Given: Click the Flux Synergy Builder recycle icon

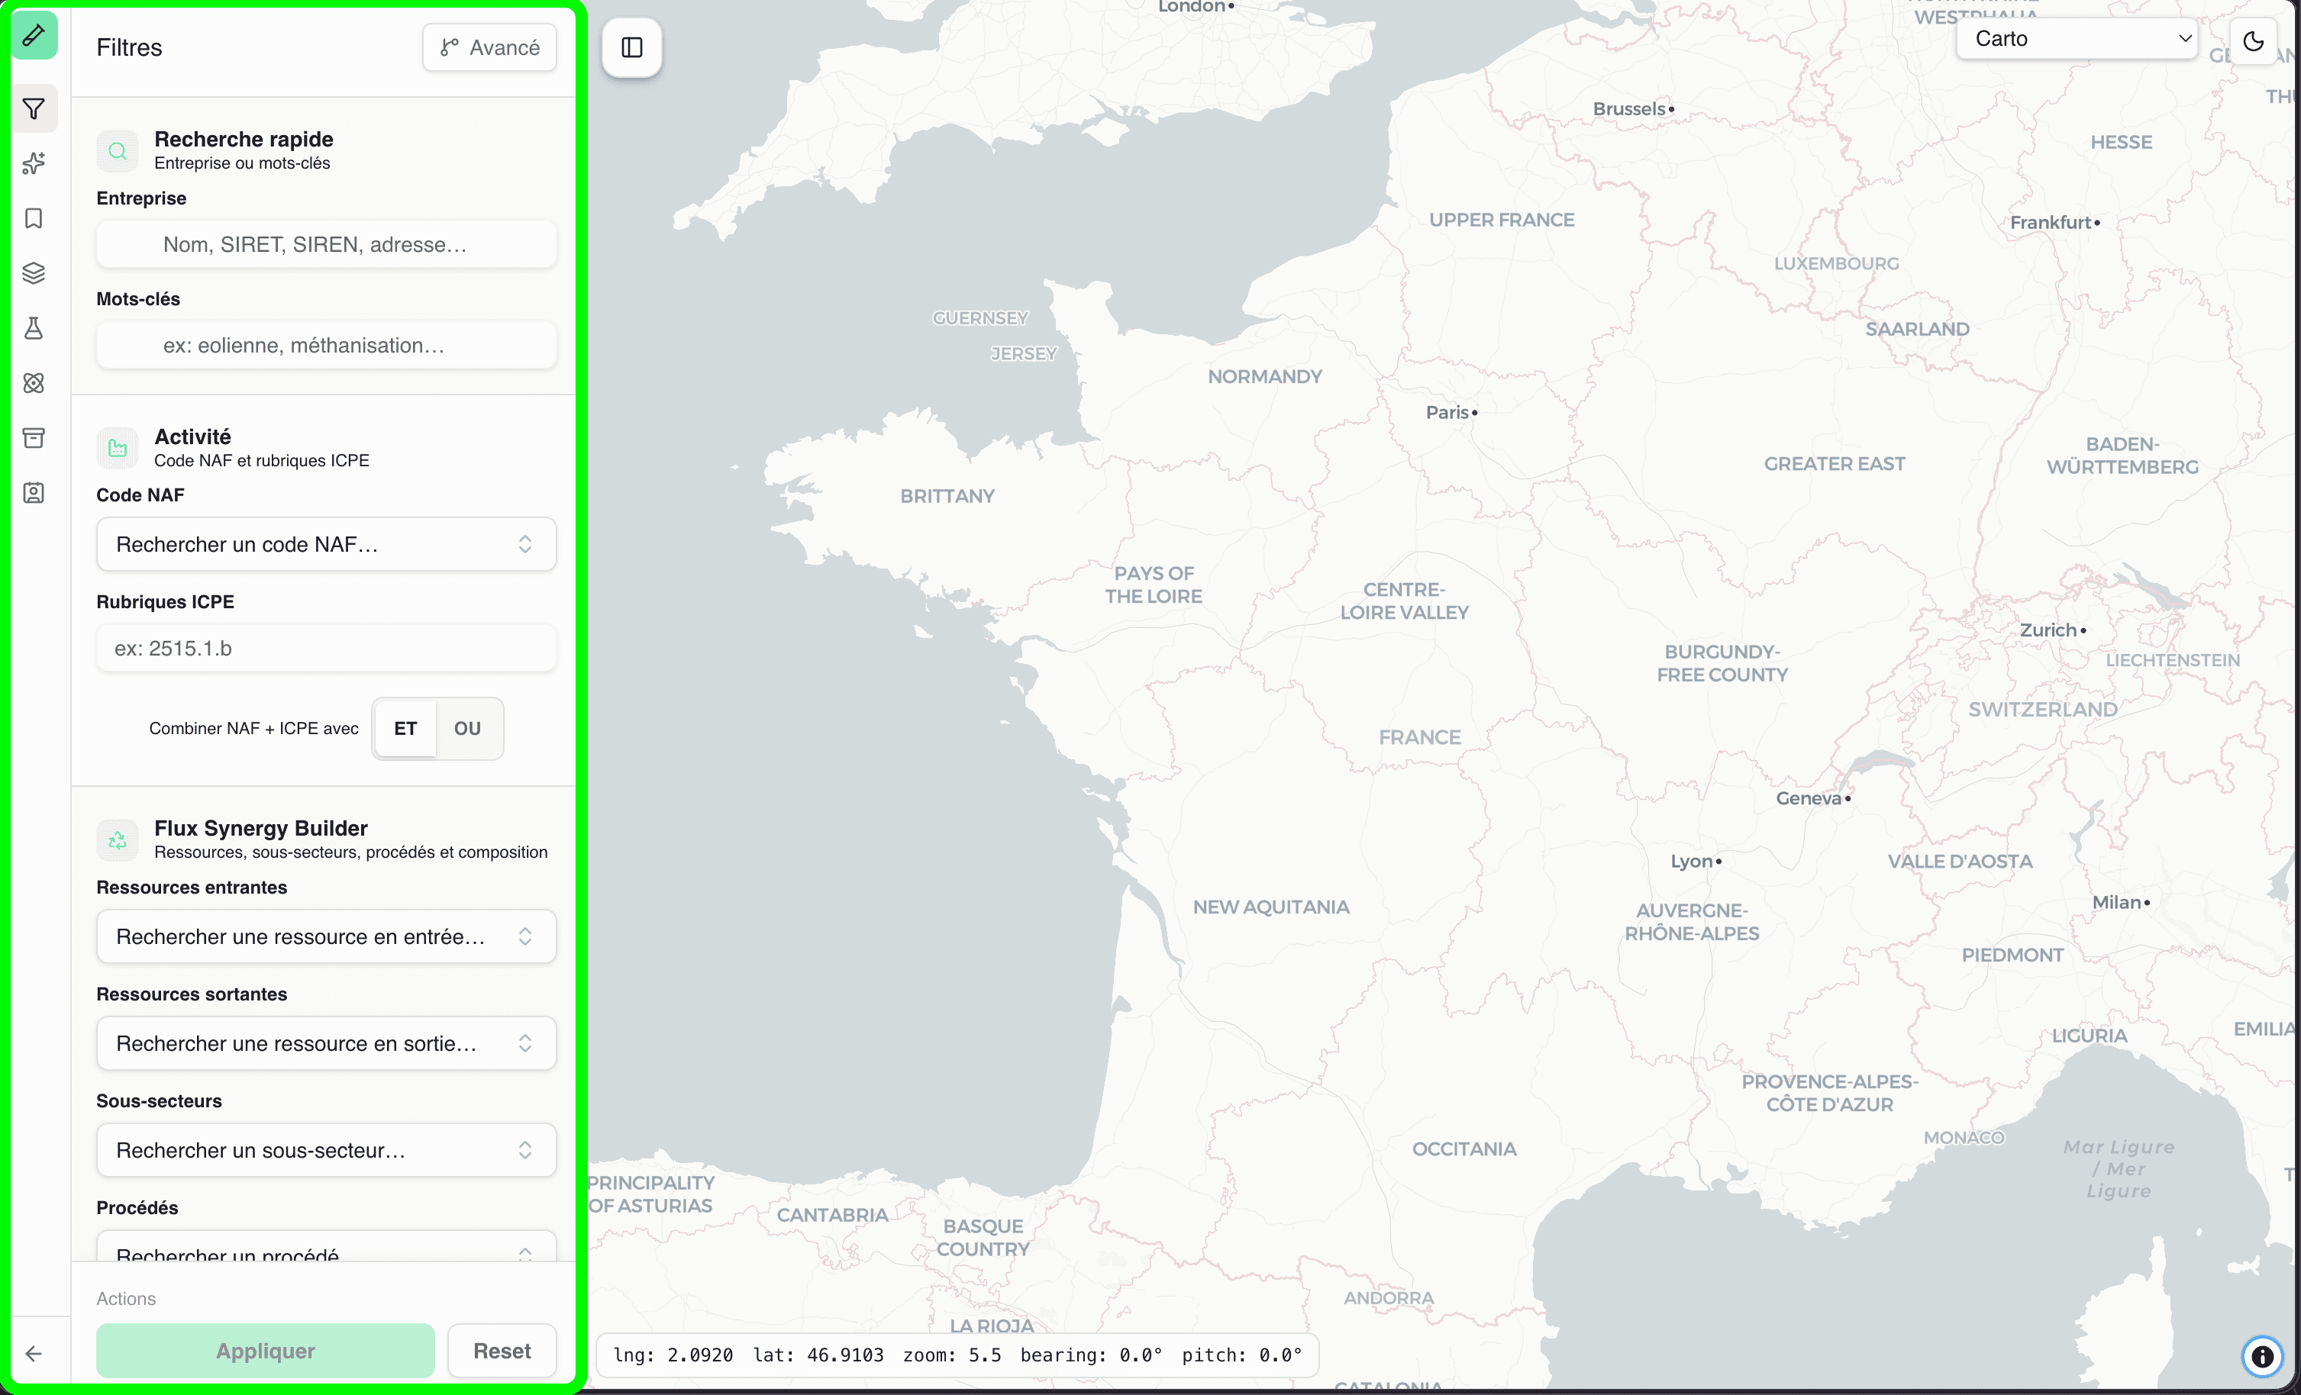Looking at the screenshot, I should click(118, 840).
